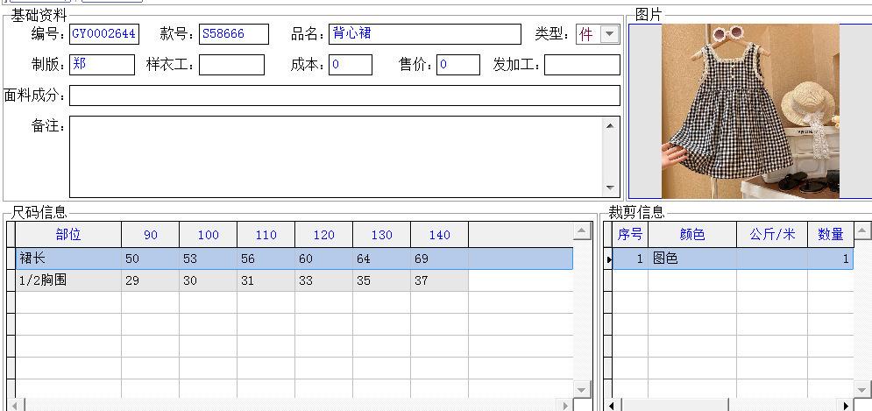Click the 面料成分 input field
Image resolution: width=872 pixels, height=411 pixels.
pyautogui.click(x=344, y=96)
